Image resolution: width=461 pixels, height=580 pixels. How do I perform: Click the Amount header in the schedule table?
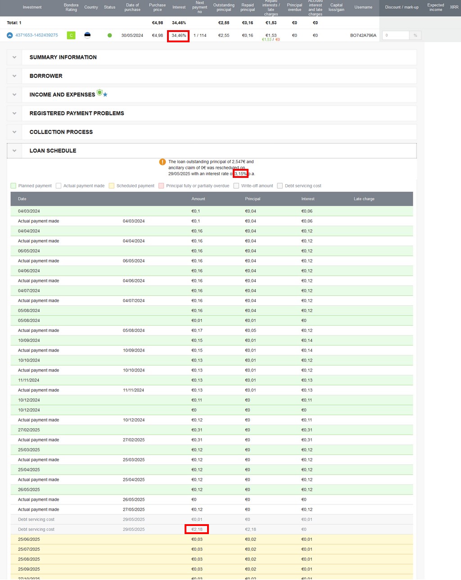click(198, 199)
